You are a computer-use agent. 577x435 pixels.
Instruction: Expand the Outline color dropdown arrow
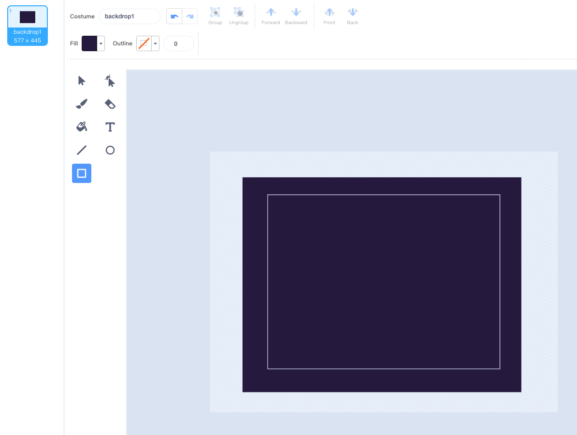click(155, 43)
